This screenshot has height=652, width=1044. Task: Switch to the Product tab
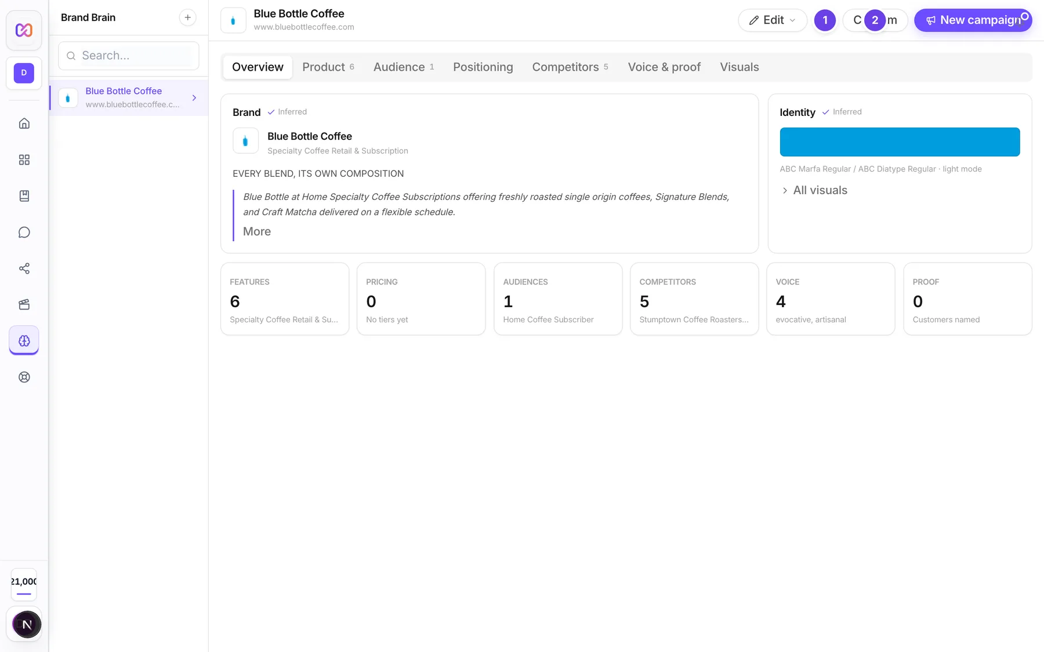(328, 67)
